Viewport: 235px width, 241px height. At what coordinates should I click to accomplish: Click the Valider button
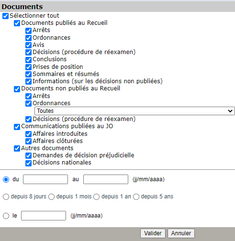coord(153,233)
